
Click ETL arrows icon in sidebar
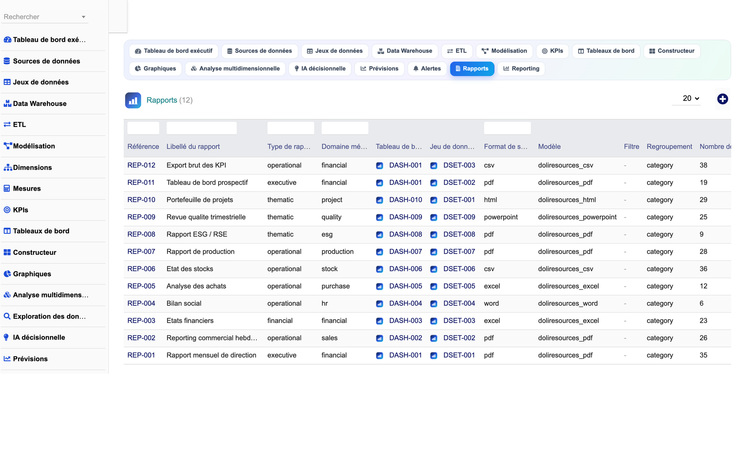click(7, 125)
